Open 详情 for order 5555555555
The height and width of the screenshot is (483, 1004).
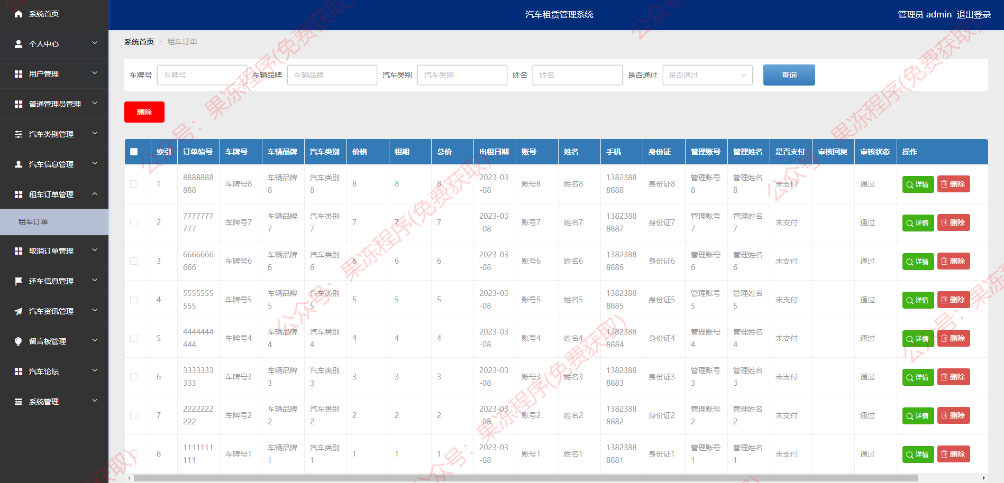(918, 300)
